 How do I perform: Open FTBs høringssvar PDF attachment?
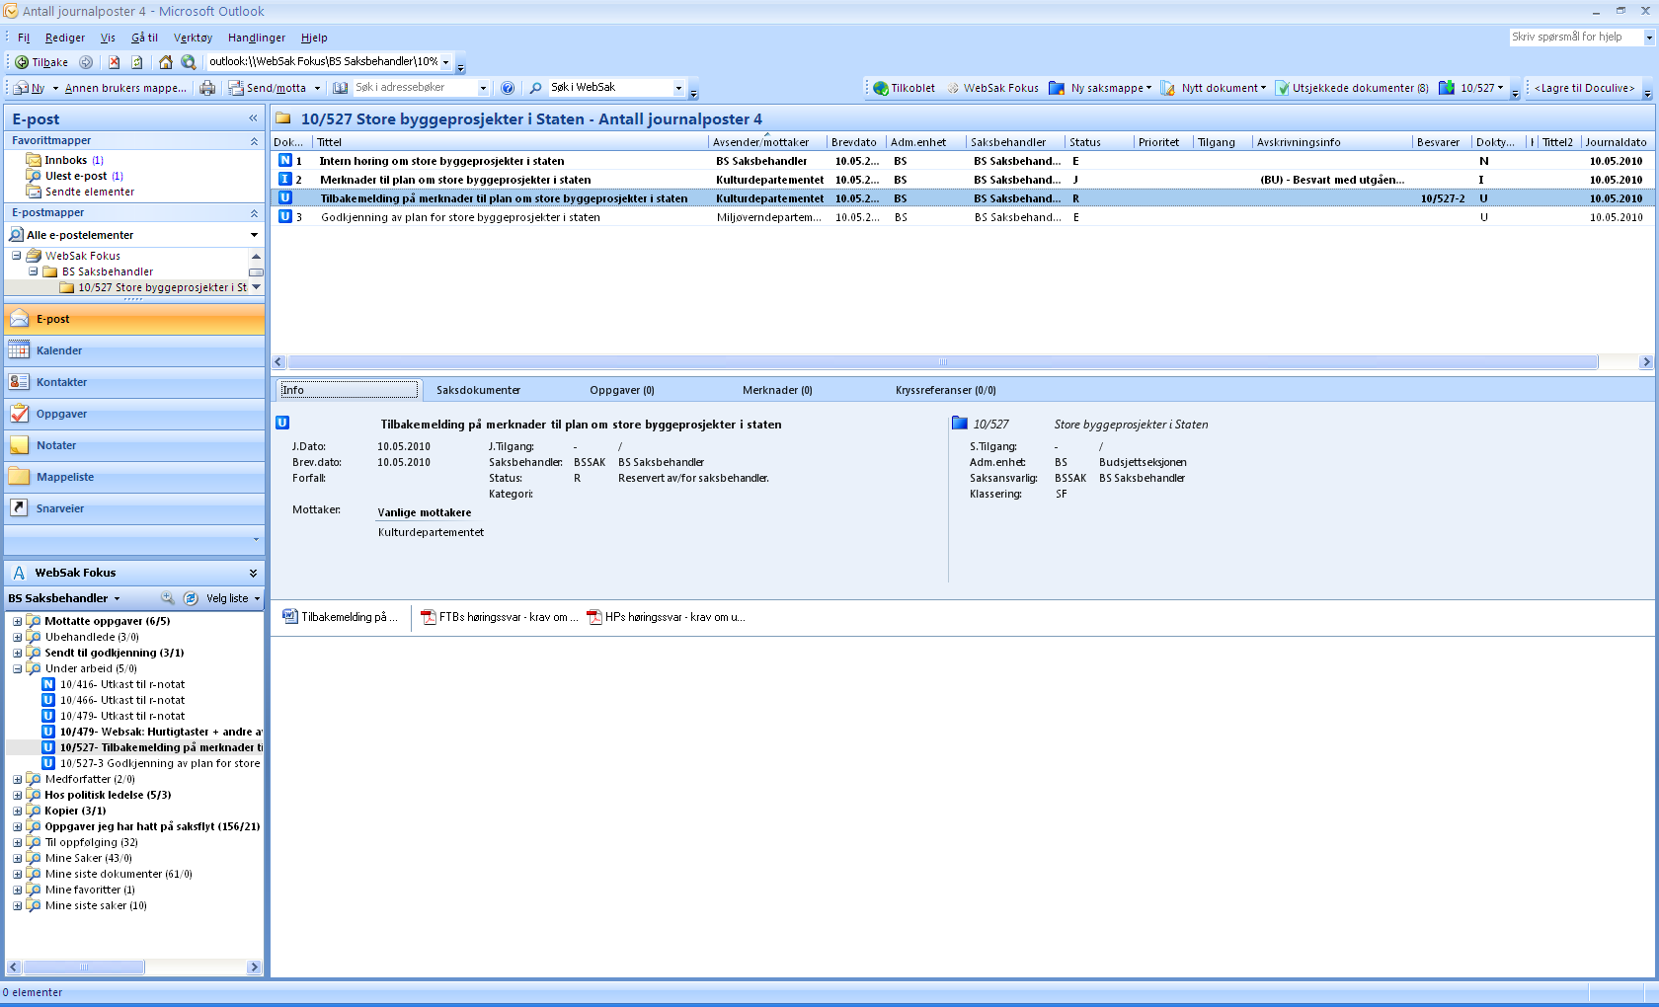500,617
